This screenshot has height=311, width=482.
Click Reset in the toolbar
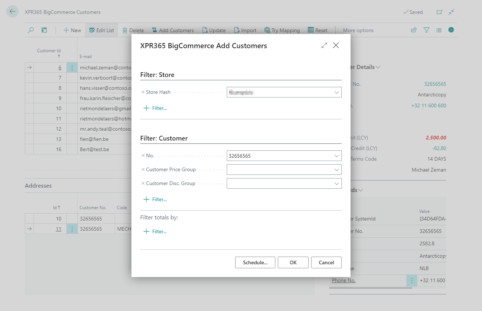point(318,30)
